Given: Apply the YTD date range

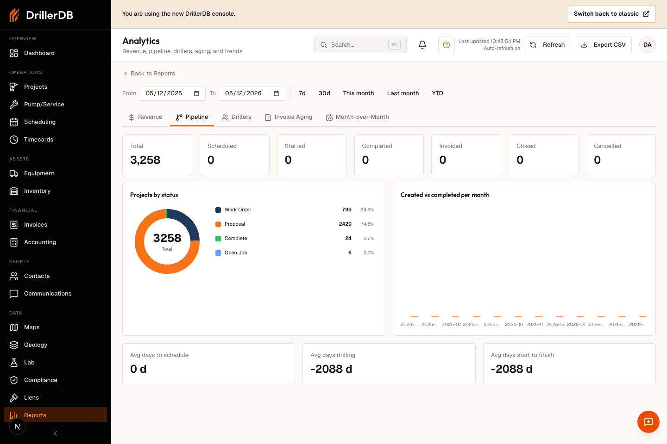Looking at the screenshot, I should [437, 93].
